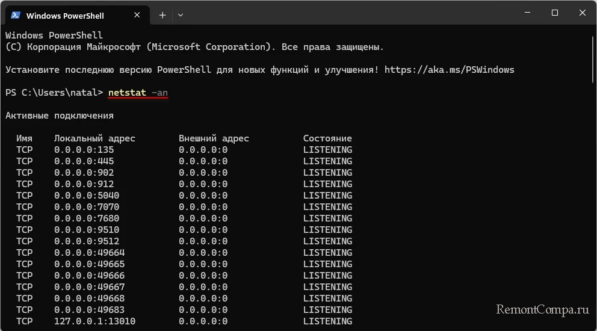Click the Внешний адрес column header

click(214, 138)
